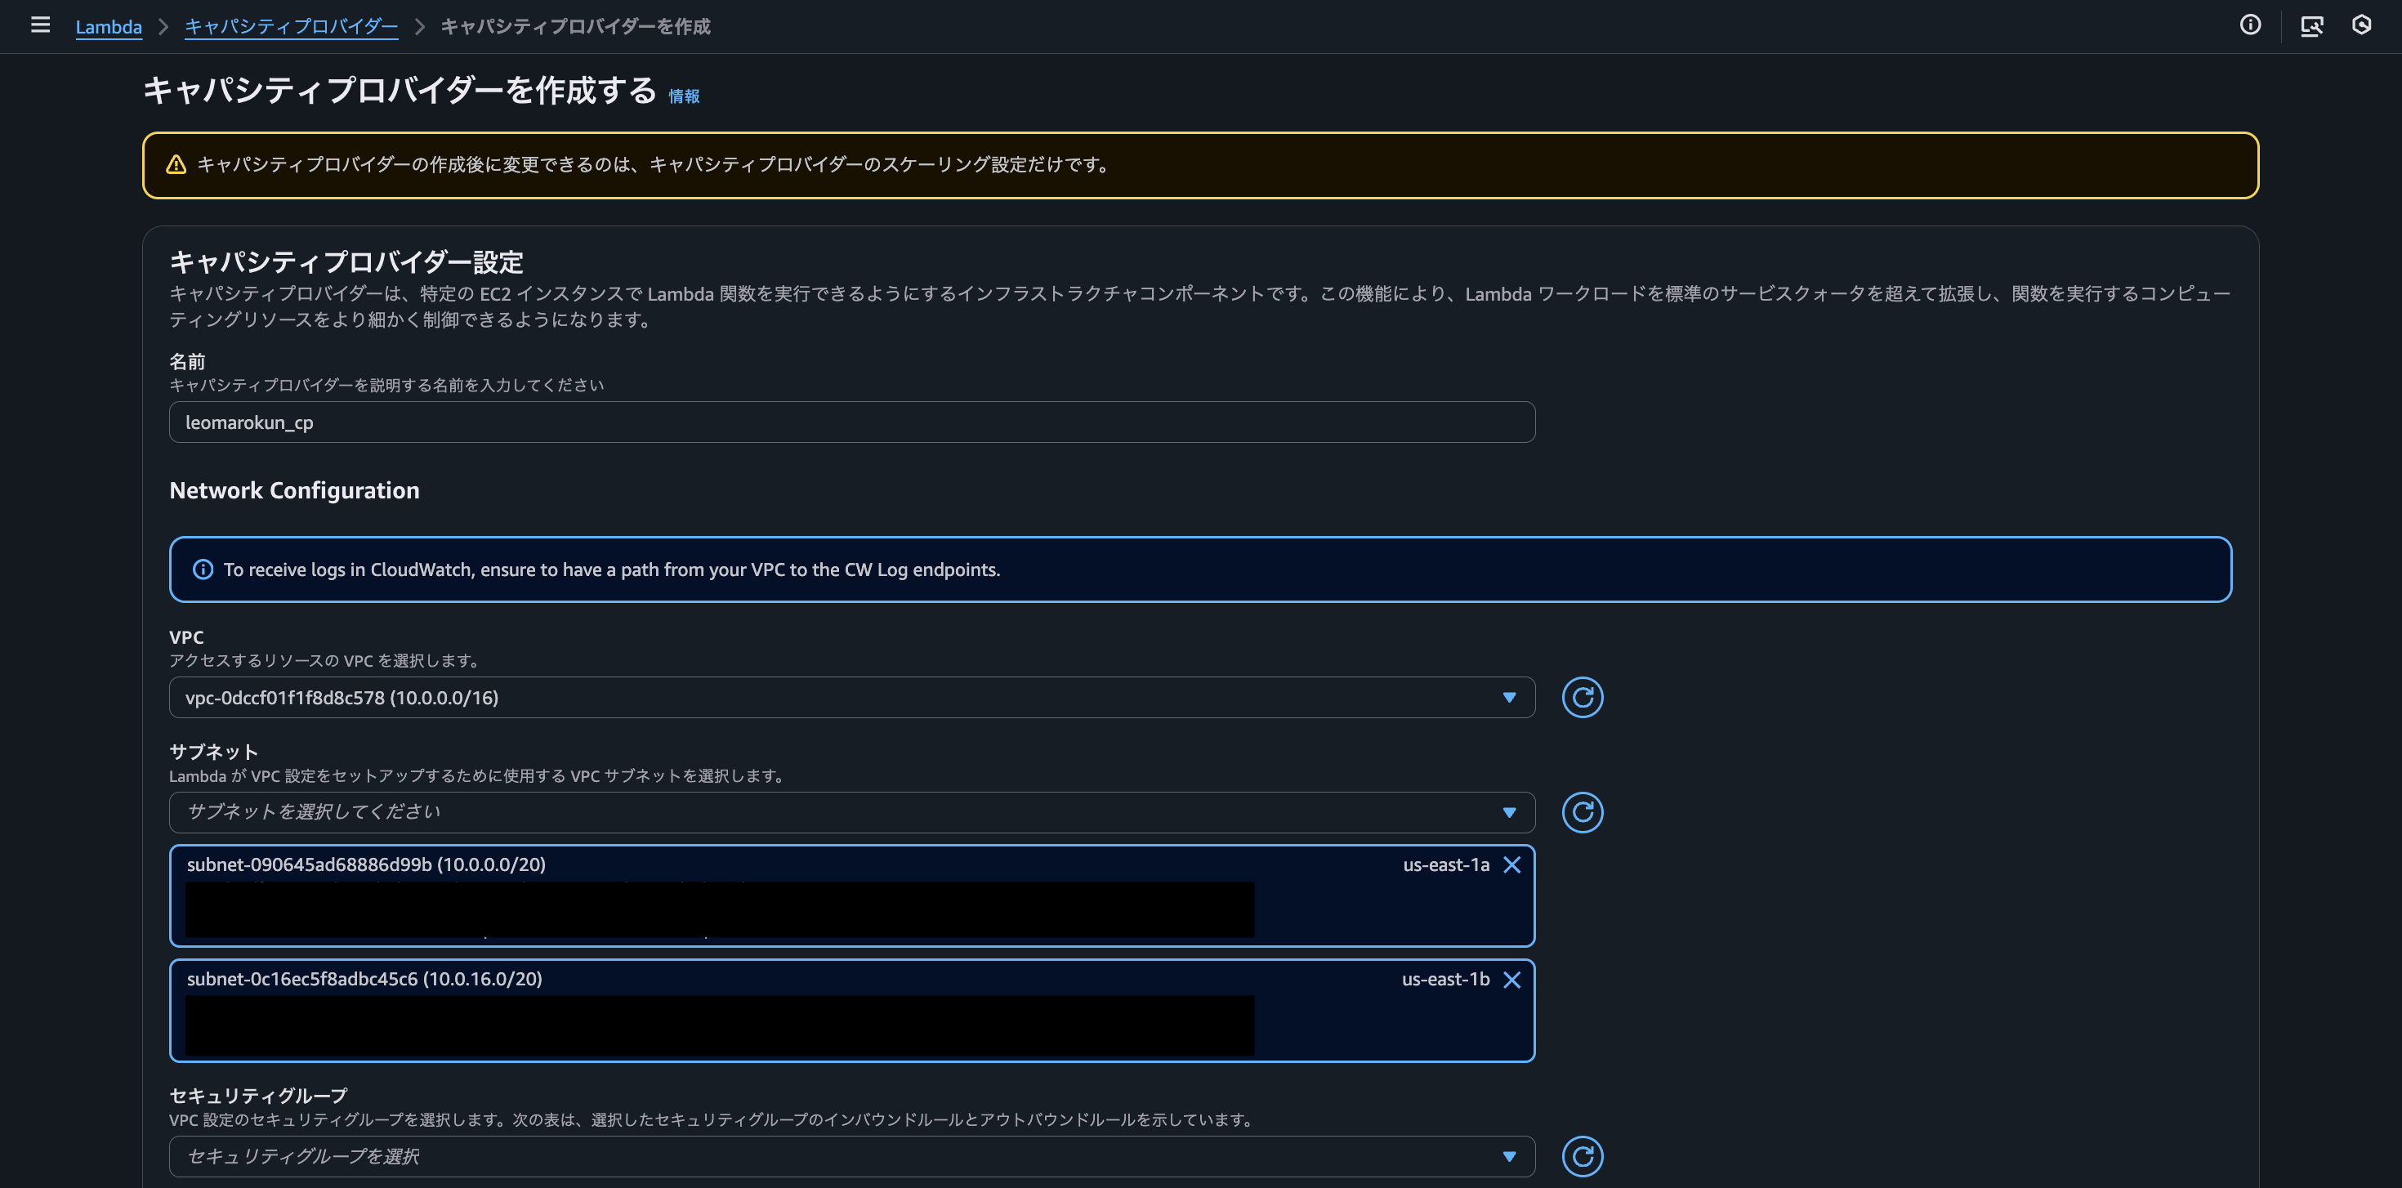The width and height of the screenshot is (2402, 1188).
Task: Click the 情報 link next to the page title
Action: pyautogui.click(x=684, y=94)
